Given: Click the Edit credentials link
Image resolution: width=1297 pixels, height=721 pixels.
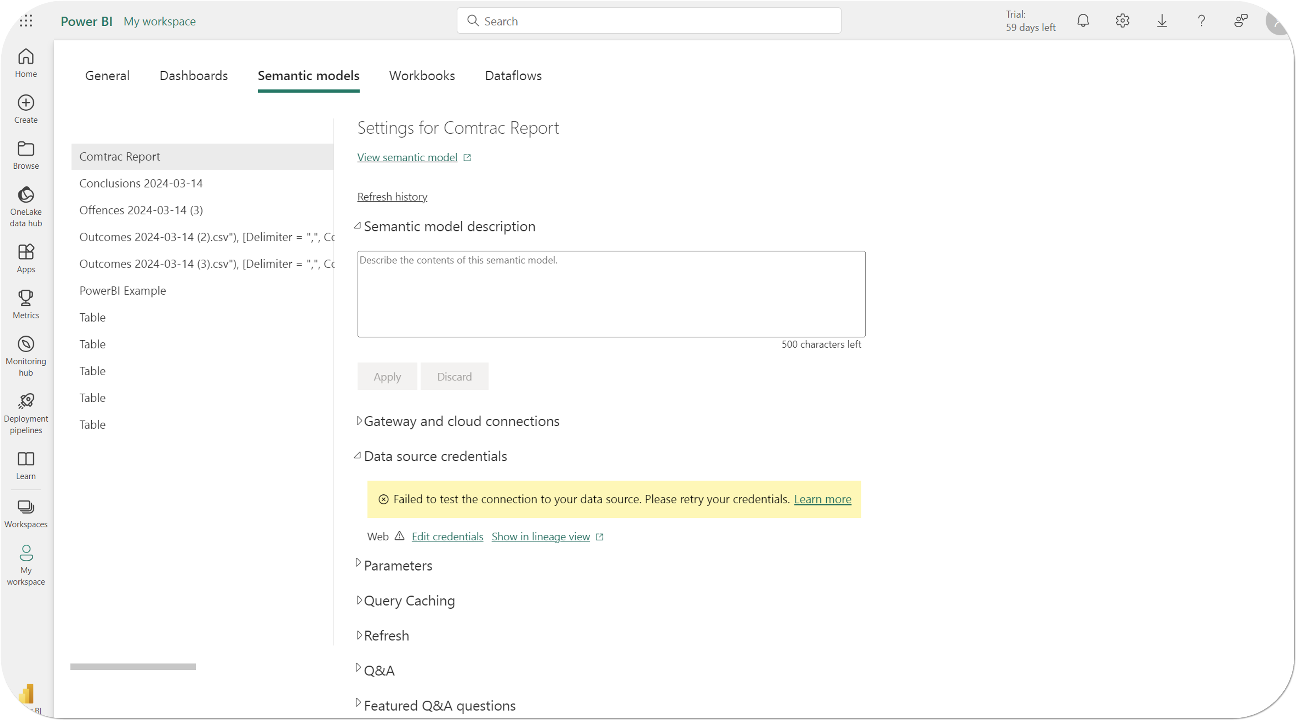Looking at the screenshot, I should [447, 537].
